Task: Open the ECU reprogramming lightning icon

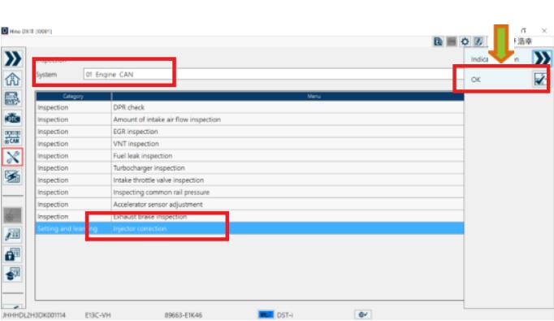Action: click(x=13, y=176)
